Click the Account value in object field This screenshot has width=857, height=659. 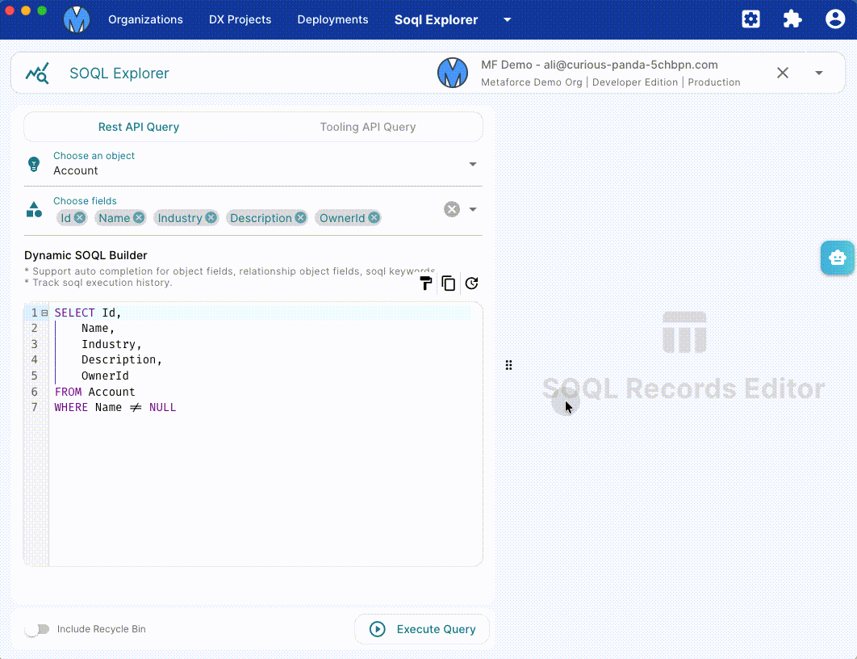click(x=75, y=170)
